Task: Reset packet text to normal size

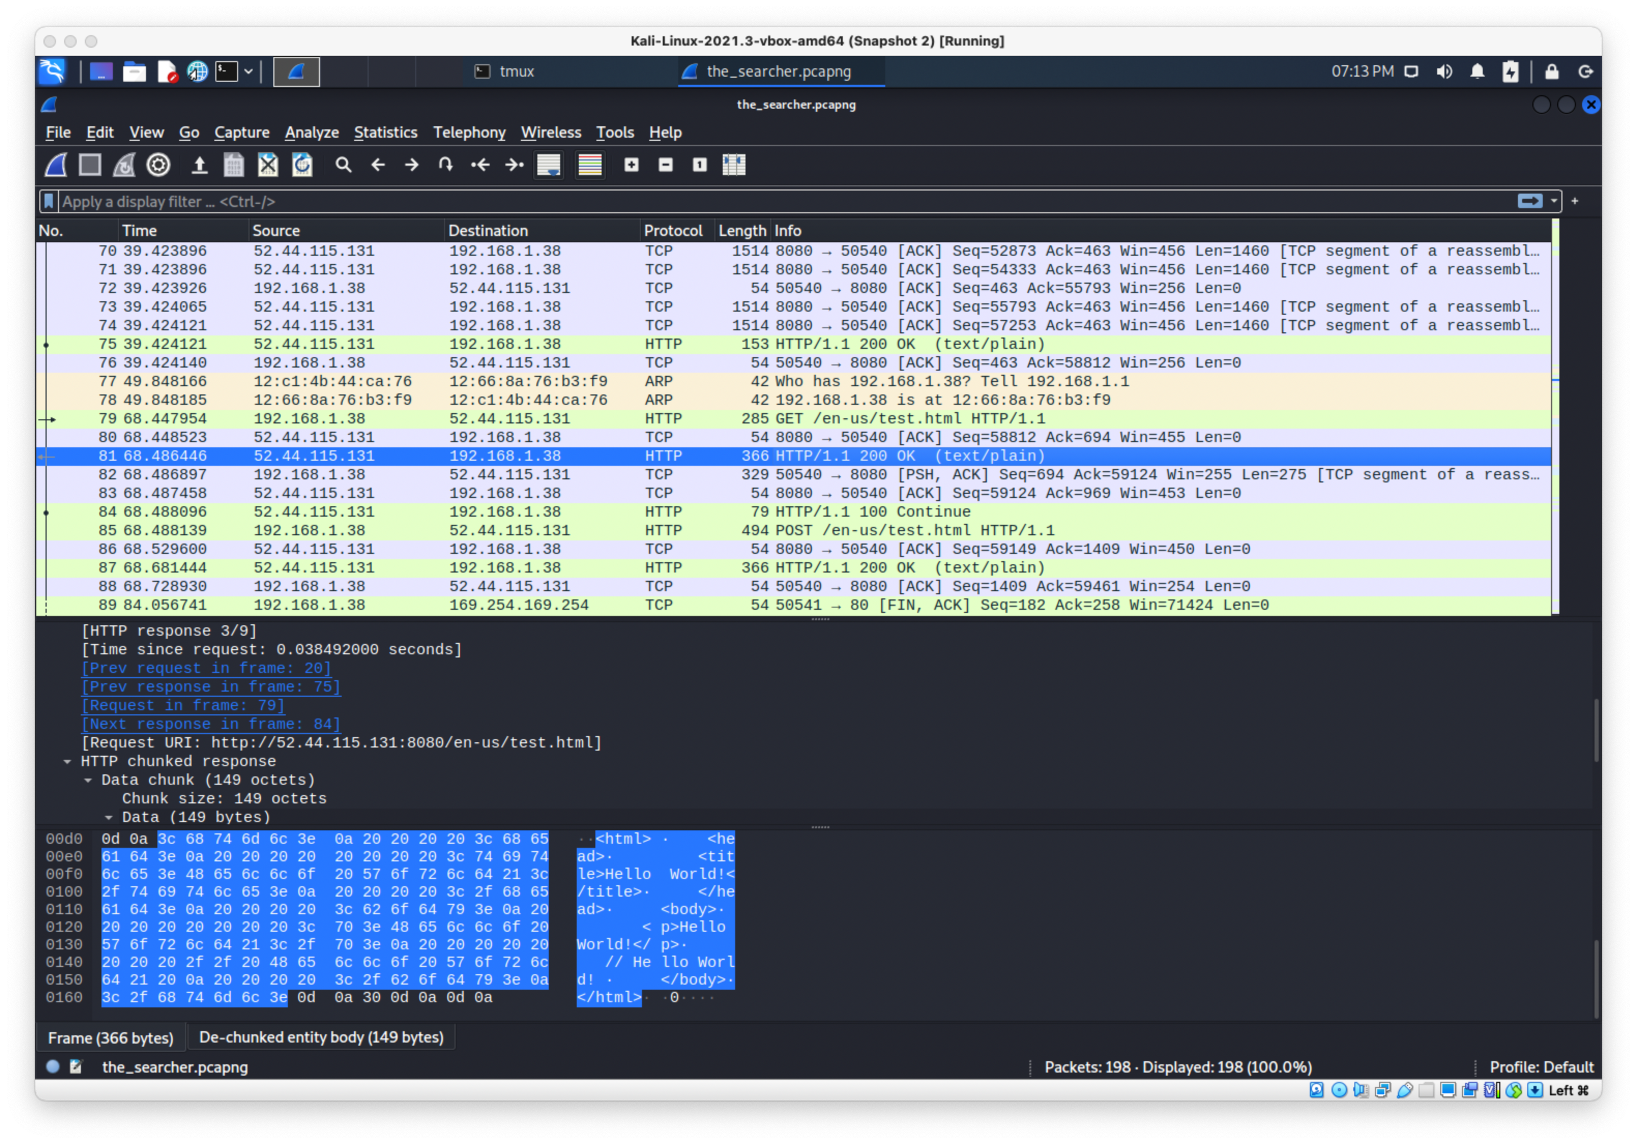Action: (x=700, y=165)
